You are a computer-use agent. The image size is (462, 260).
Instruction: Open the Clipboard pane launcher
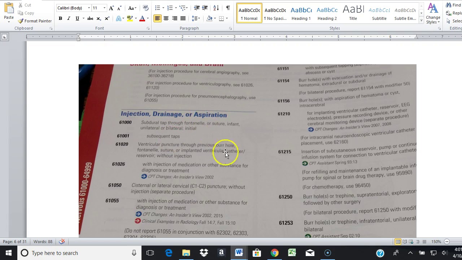[51, 28]
